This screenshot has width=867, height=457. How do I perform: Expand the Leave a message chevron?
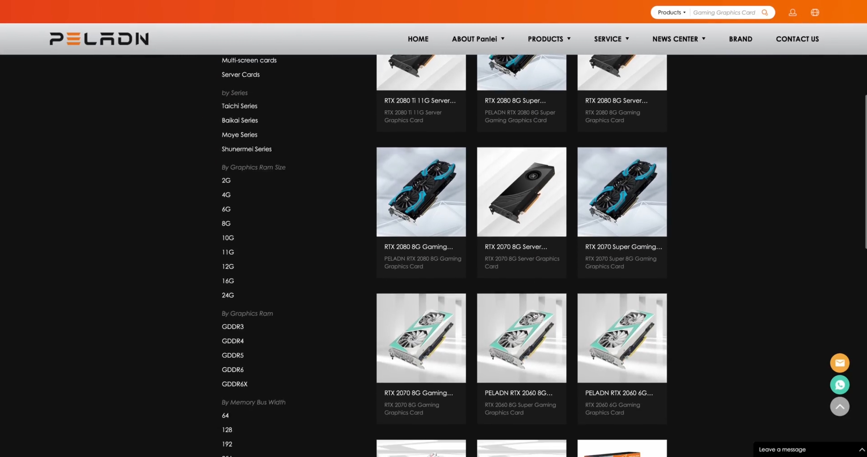click(x=862, y=450)
